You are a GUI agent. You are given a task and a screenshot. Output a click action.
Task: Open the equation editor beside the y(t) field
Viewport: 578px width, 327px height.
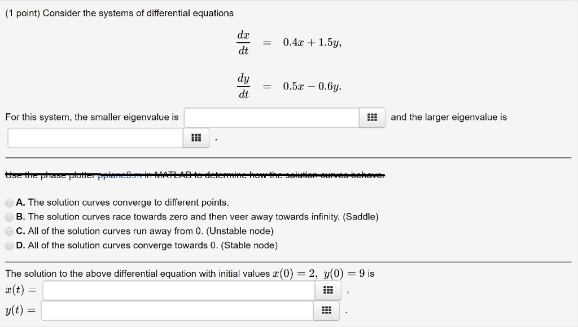point(326,310)
